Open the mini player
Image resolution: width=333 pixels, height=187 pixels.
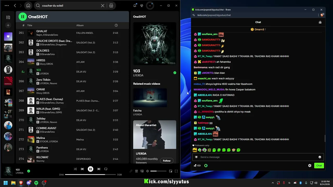pos(171,171)
